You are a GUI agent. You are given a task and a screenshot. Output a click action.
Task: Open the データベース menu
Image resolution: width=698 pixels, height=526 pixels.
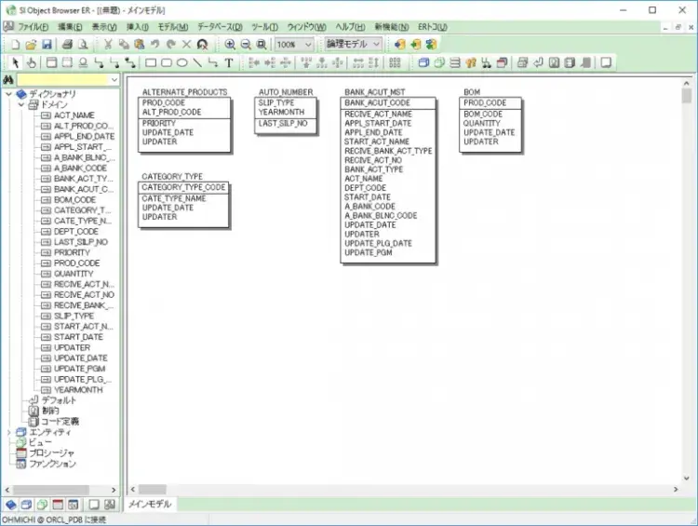(220, 27)
